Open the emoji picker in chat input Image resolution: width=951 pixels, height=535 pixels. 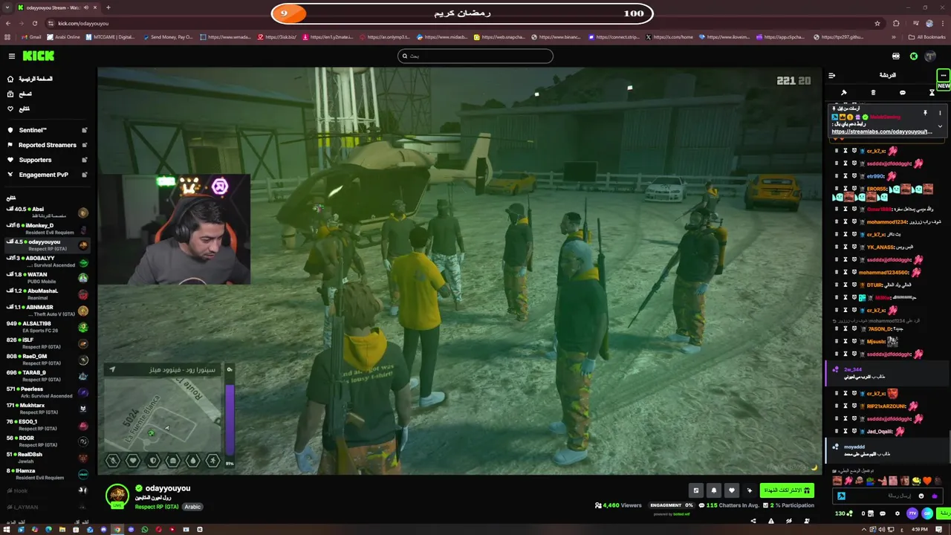(x=921, y=496)
